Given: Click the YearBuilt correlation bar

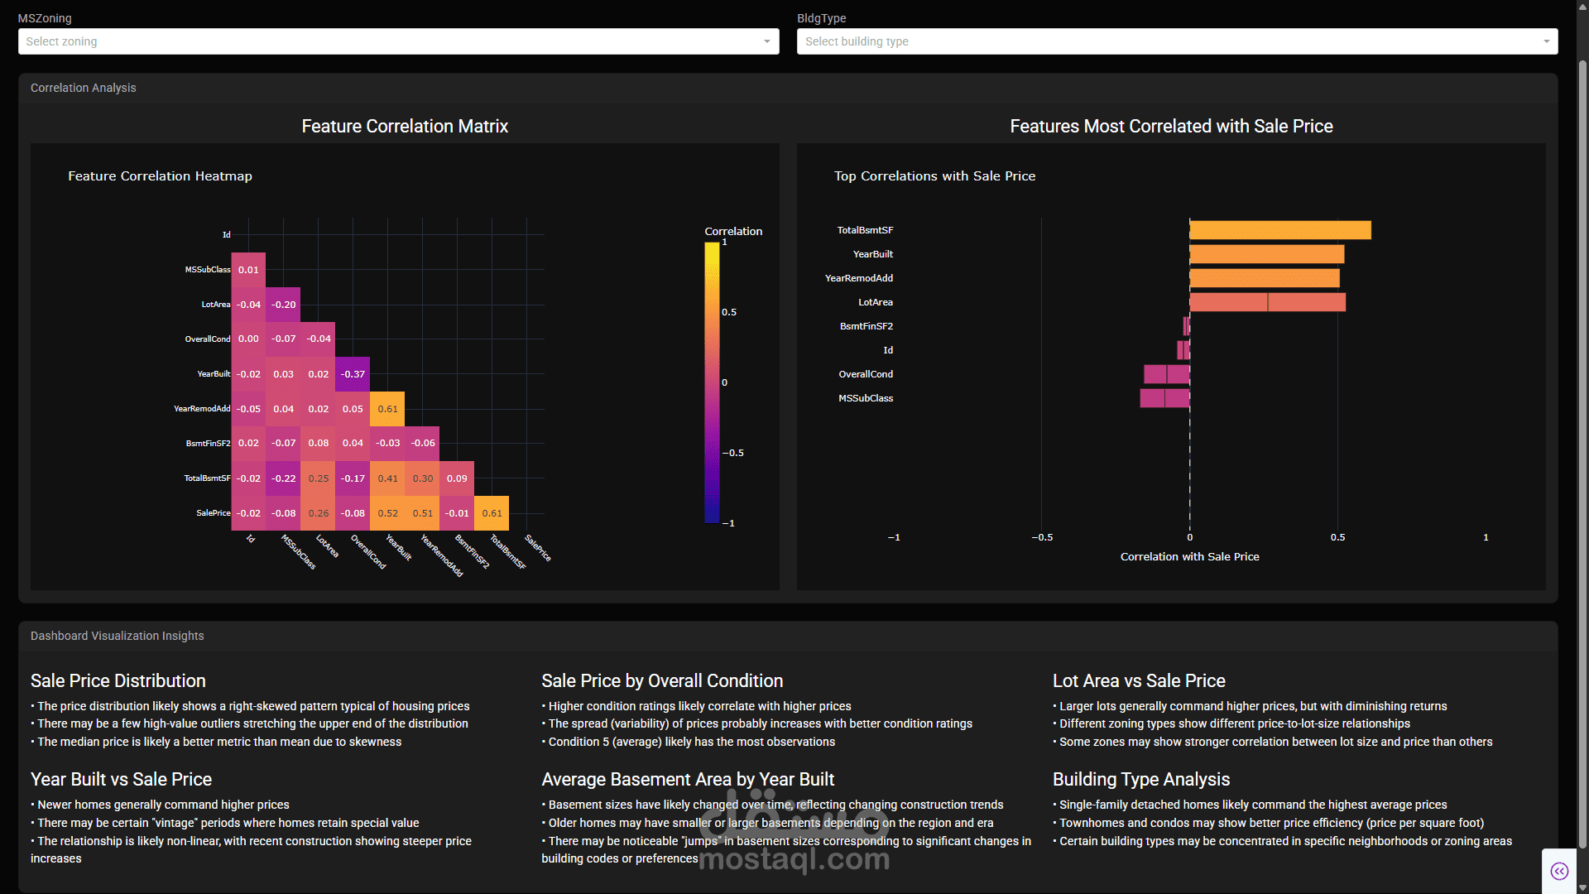Looking at the screenshot, I should [1266, 254].
